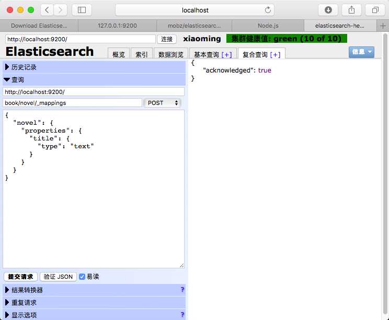The image size is (389, 320).
Task: Click inside the JSON request body
Action: pyautogui.click(x=94, y=189)
